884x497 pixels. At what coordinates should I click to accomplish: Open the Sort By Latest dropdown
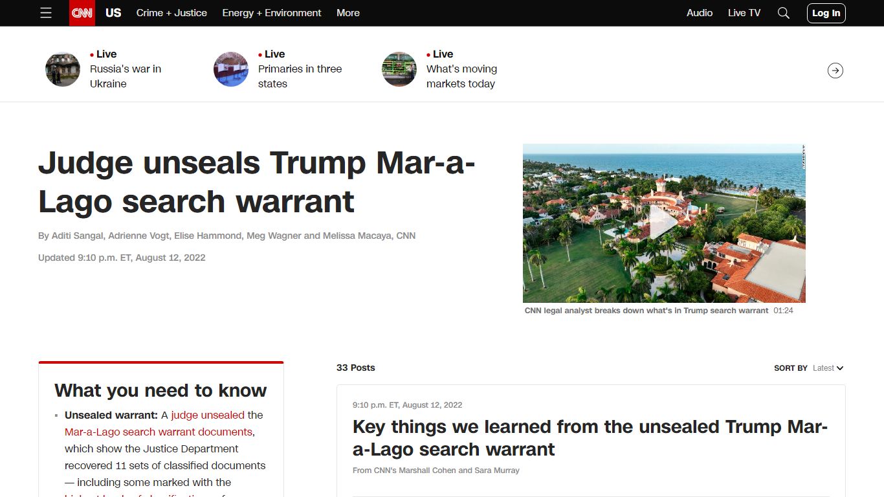828,368
